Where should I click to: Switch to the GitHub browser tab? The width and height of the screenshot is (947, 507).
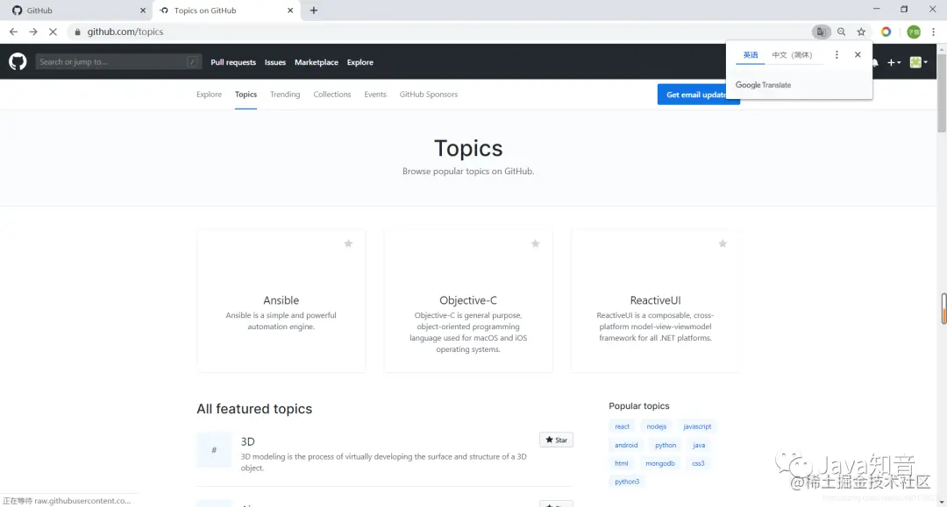pos(76,11)
